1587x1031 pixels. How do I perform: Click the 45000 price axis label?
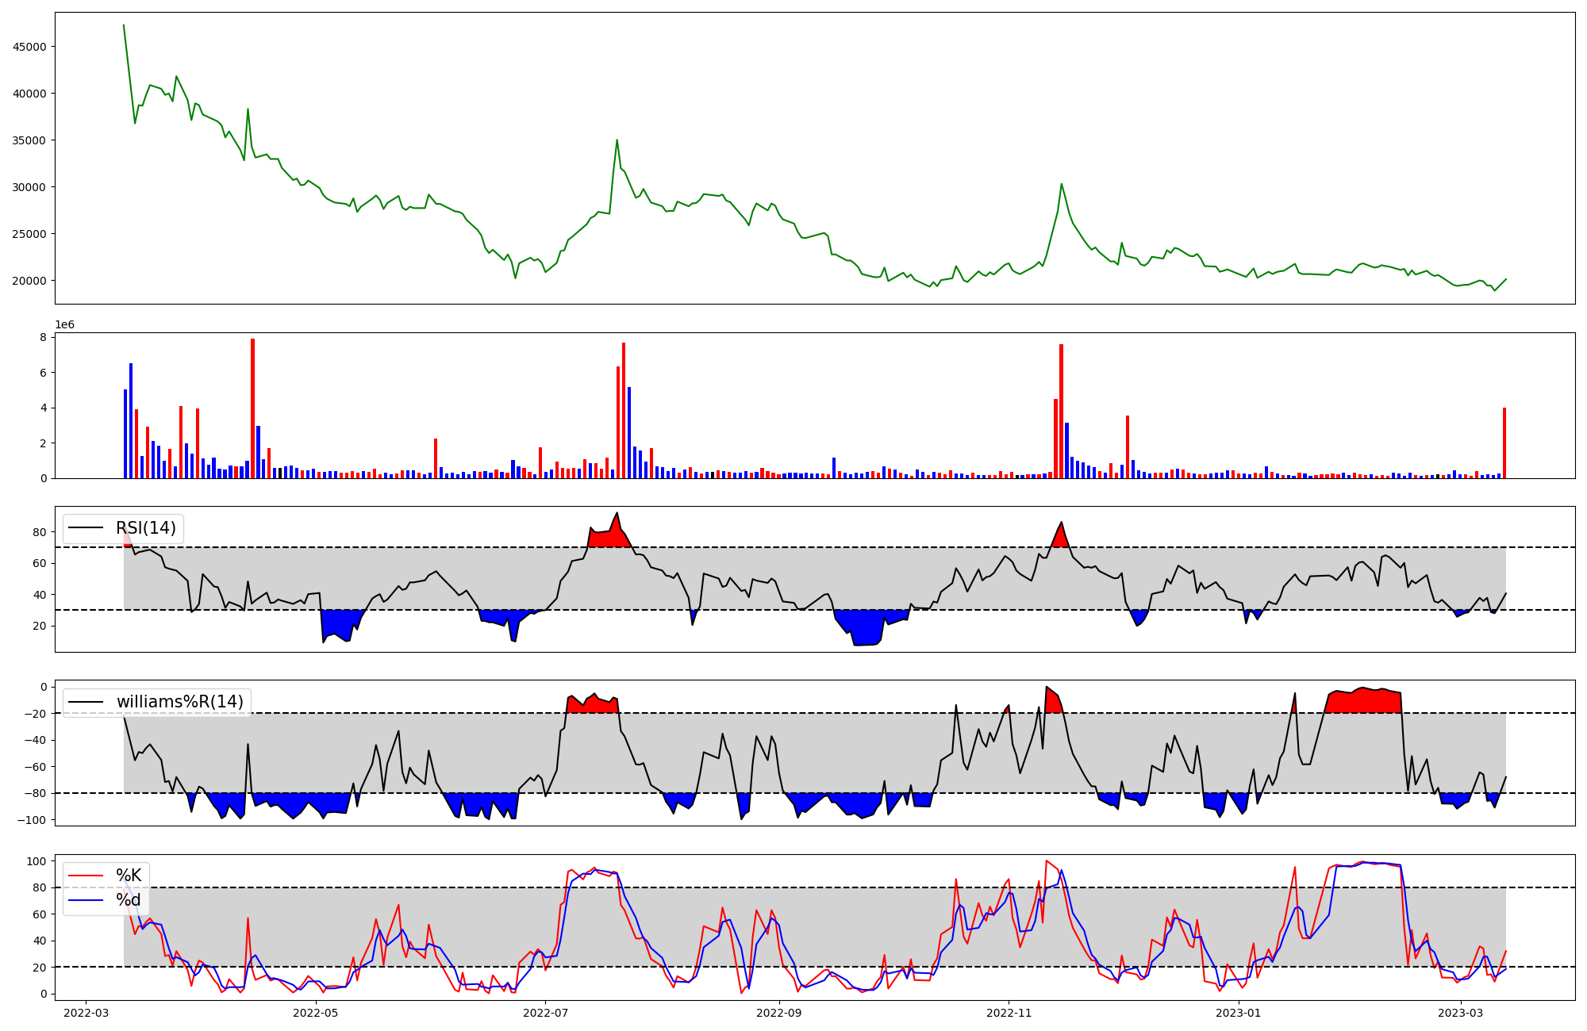tap(30, 47)
